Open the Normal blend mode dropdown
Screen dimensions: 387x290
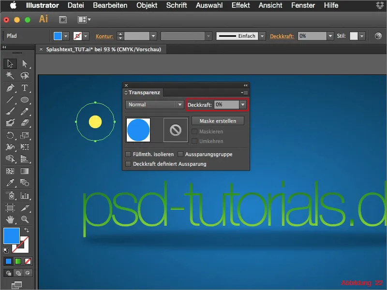tap(154, 104)
